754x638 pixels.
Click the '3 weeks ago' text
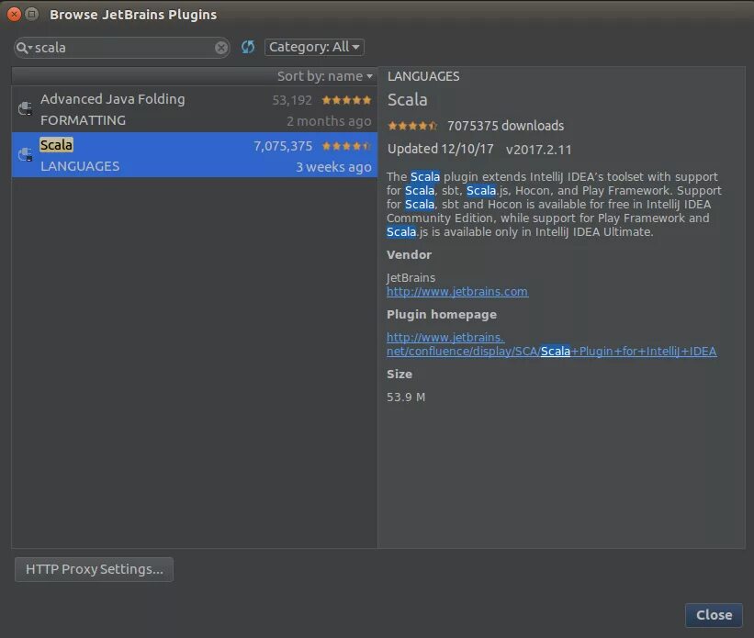click(333, 167)
